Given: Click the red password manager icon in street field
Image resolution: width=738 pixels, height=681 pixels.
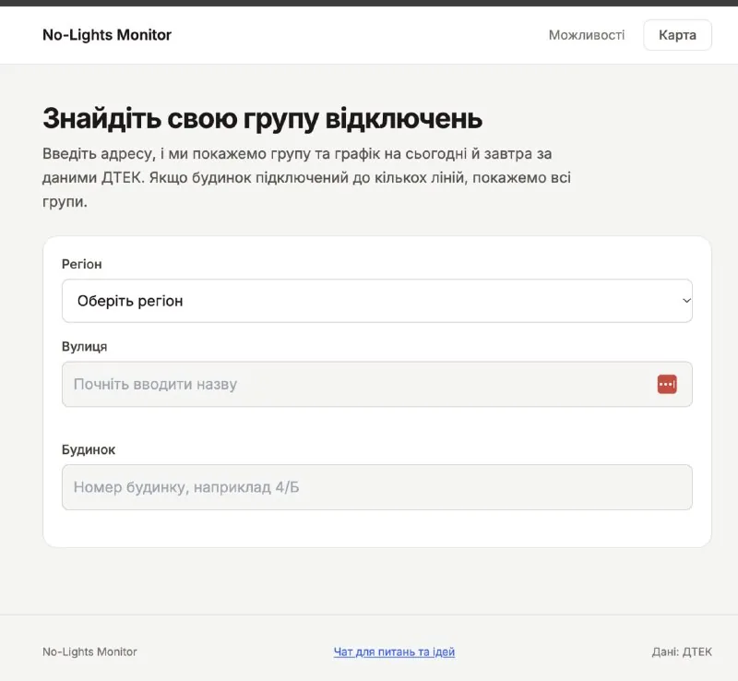Looking at the screenshot, I should [667, 384].
